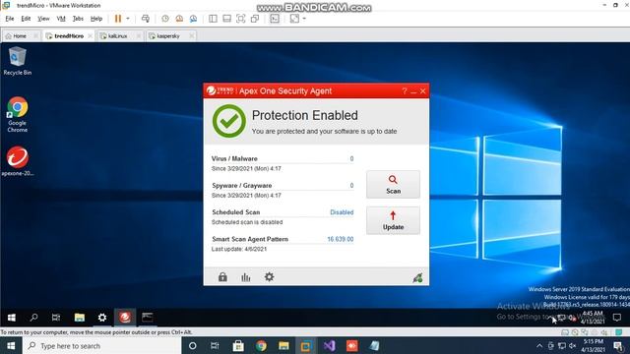630x354 pixels.
Task: Click the host Cortana circle icon
Action: (193, 345)
